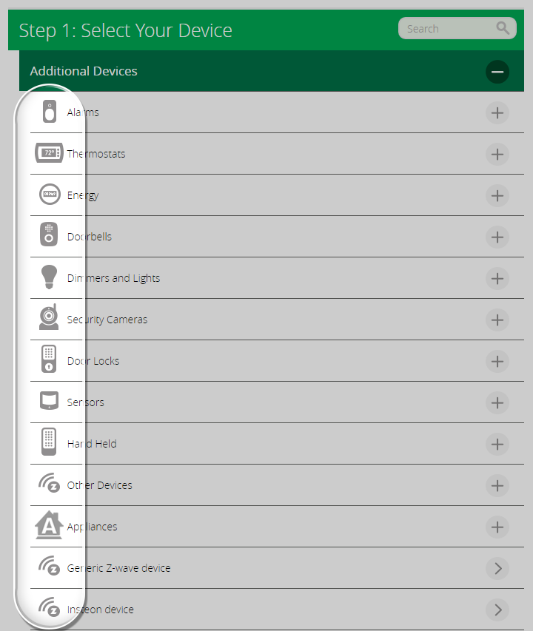Select the Doorbells label
This screenshot has width=533, height=631.
(x=90, y=237)
